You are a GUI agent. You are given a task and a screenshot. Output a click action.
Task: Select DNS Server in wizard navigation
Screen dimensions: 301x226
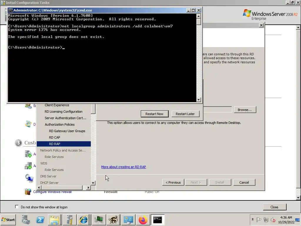[49, 177]
